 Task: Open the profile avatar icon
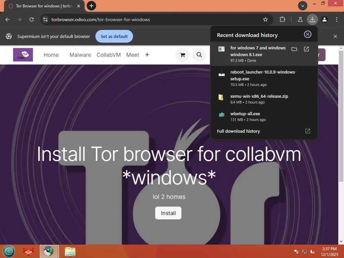(325, 19)
